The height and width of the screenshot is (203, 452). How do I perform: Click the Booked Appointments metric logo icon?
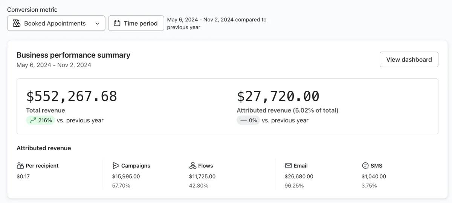(17, 23)
